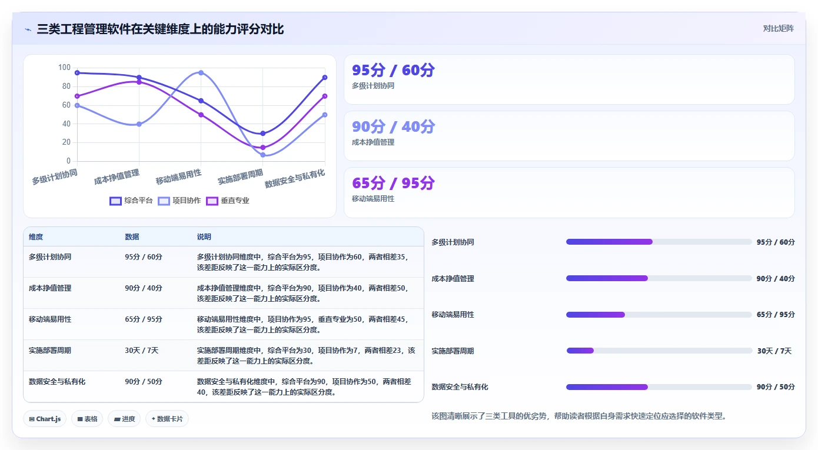The width and height of the screenshot is (818, 450).
Task: Click the 多级计划协同 progress bar
Action: coord(659,242)
